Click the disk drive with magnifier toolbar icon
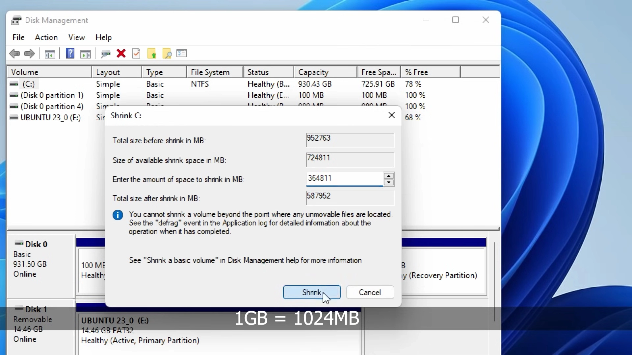The image size is (632, 355). (x=106, y=54)
